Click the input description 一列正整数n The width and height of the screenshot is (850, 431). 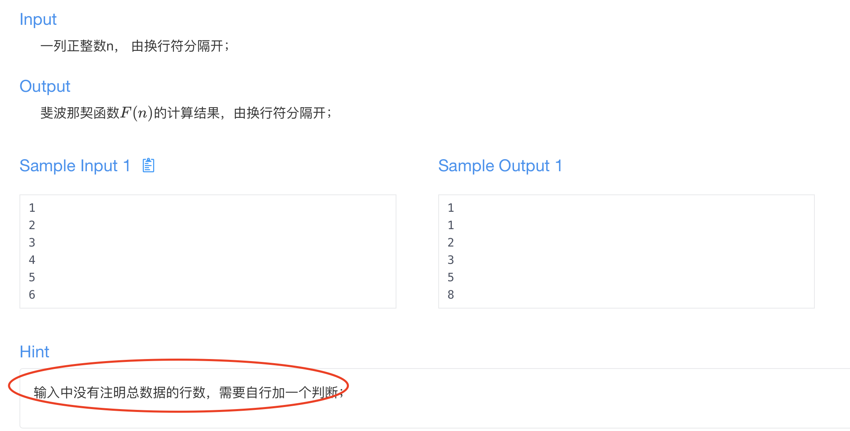pos(79,46)
